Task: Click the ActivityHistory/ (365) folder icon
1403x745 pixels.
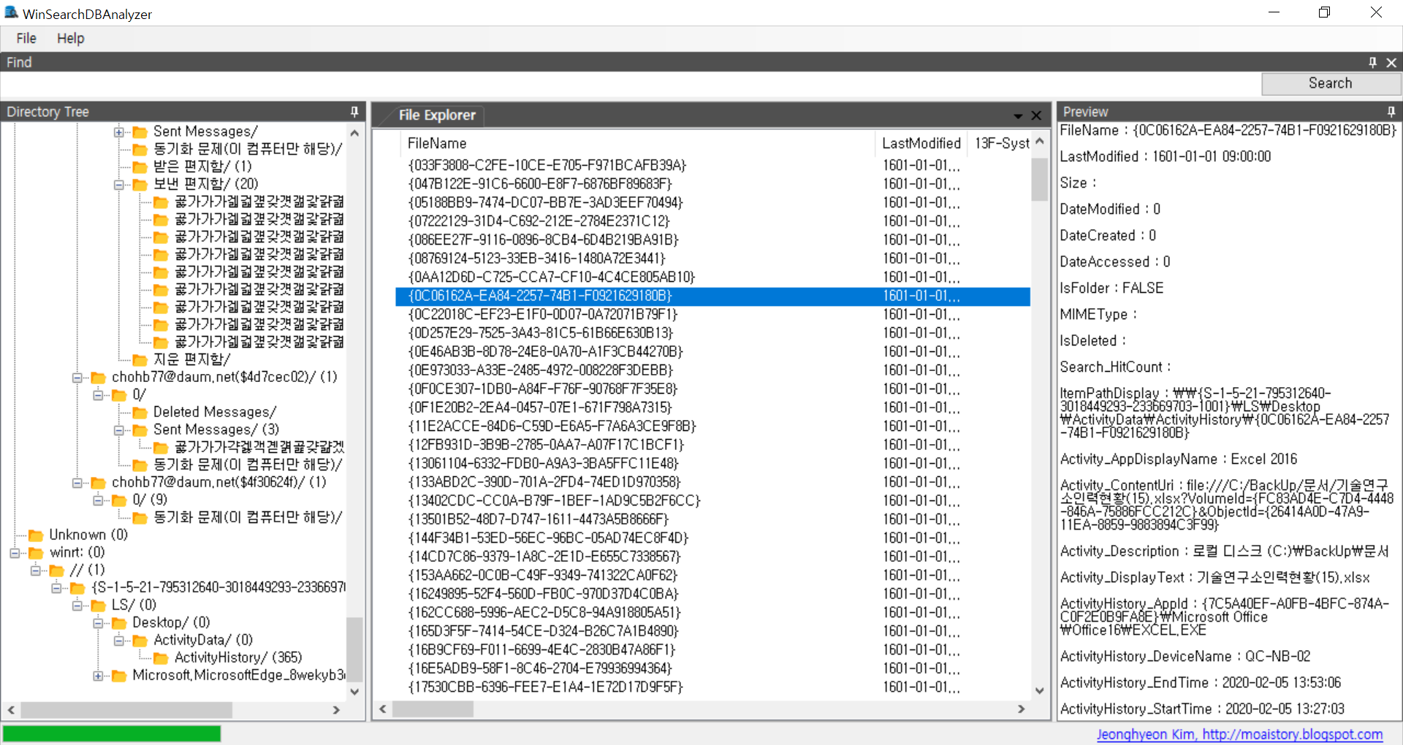Action: point(161,658)
